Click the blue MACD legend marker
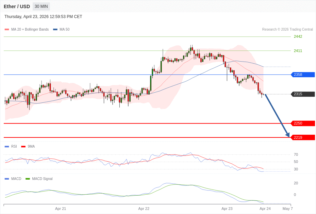This screenshot has height=214, width=316. pos(7,179)
